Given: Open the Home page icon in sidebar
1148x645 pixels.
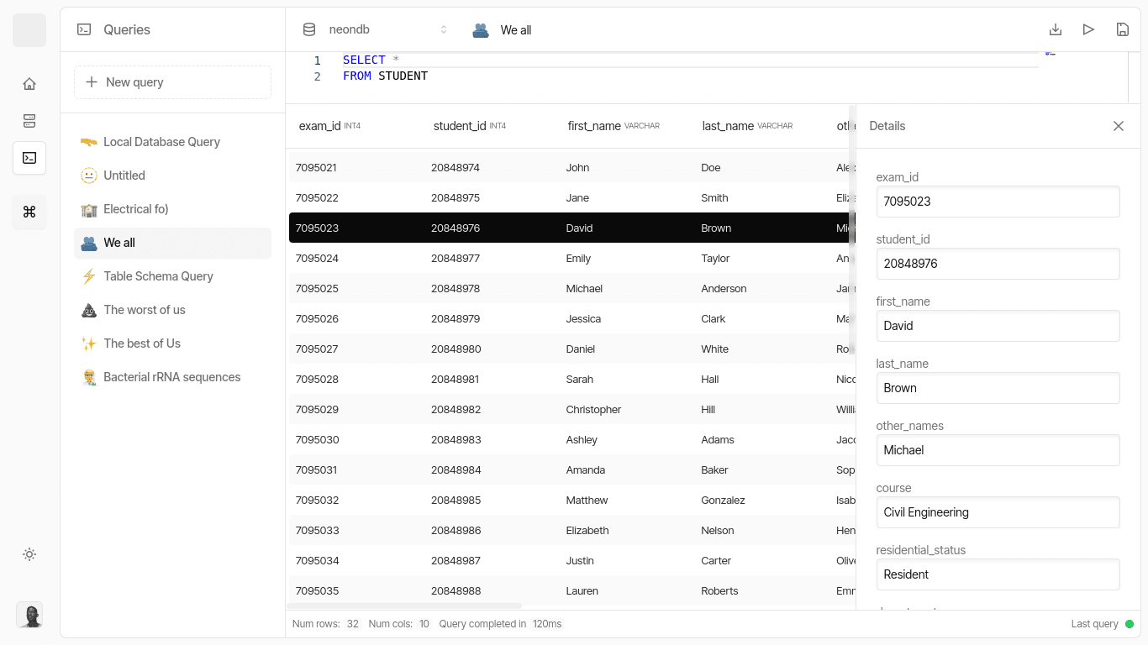Looking at the screenshot, I should click(29, 84).
